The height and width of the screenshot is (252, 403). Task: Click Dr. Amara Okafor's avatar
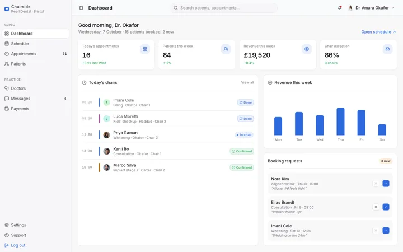tap(350, 8)
